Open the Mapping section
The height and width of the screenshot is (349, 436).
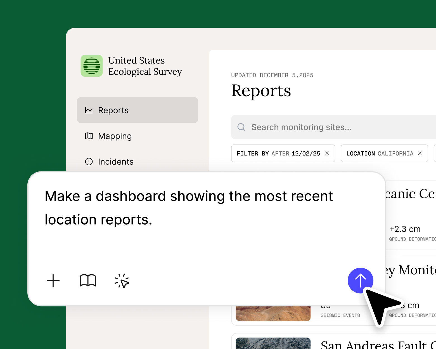point(115,136)
